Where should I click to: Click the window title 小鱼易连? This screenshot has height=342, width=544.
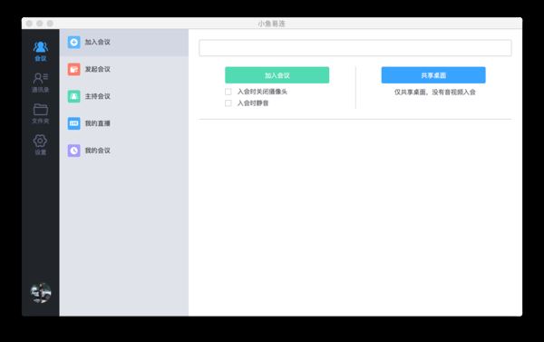coord(271,24)
